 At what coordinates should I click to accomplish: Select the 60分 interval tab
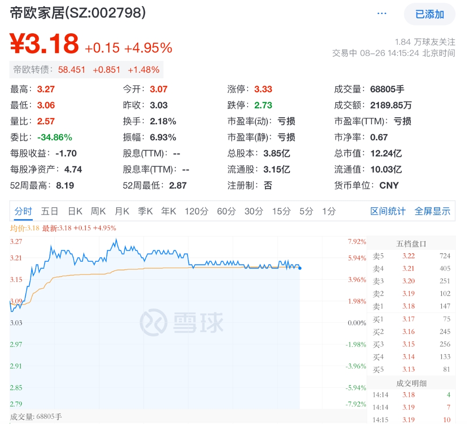(x=226, y=211)
